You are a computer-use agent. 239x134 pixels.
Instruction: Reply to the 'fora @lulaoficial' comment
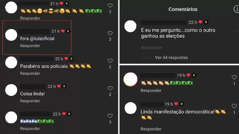[x=30, y=46]
